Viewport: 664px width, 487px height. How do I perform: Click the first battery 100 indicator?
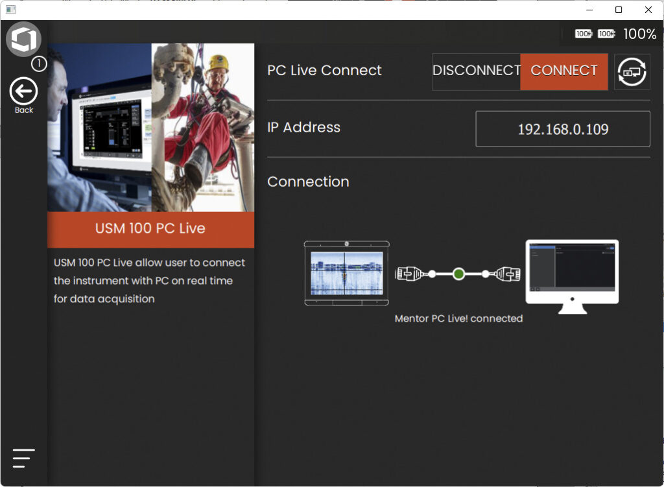pyautogui.click(x=584, y=34)
